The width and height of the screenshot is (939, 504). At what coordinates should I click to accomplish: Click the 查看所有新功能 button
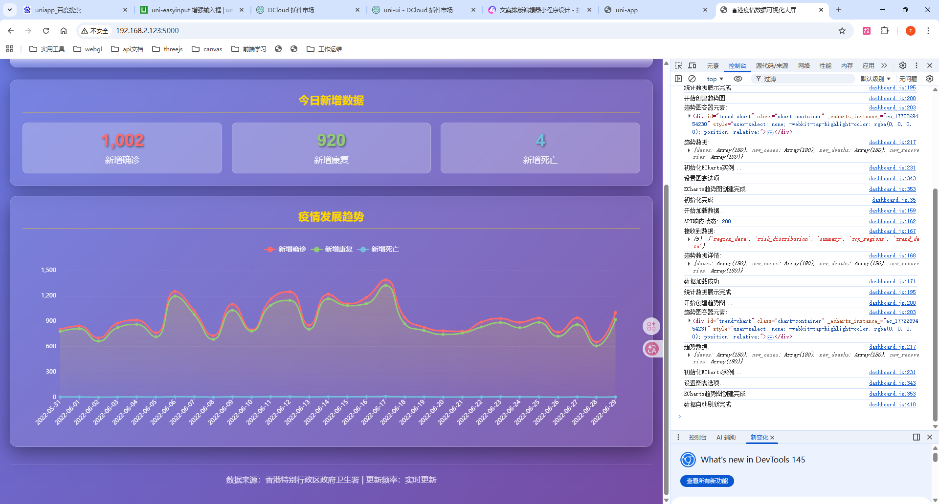707,481
